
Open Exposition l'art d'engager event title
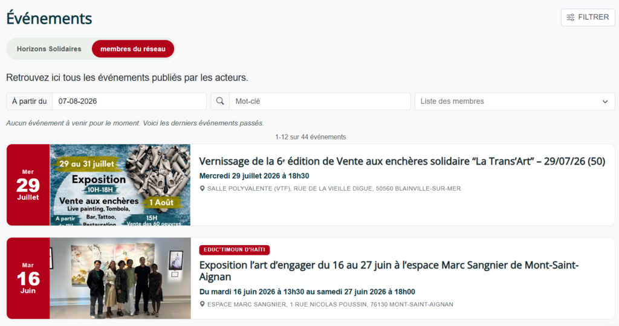389,271
